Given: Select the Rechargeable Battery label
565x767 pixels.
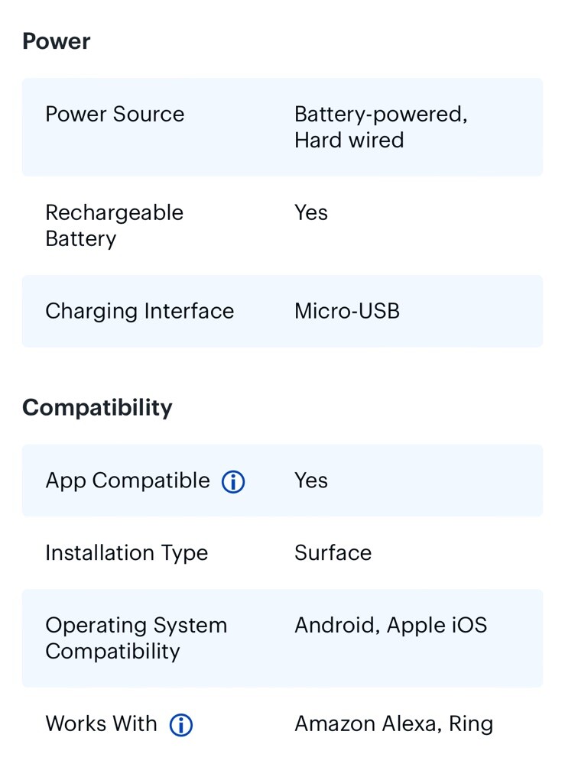Looking at the screenshot, I should pos(114,225).
